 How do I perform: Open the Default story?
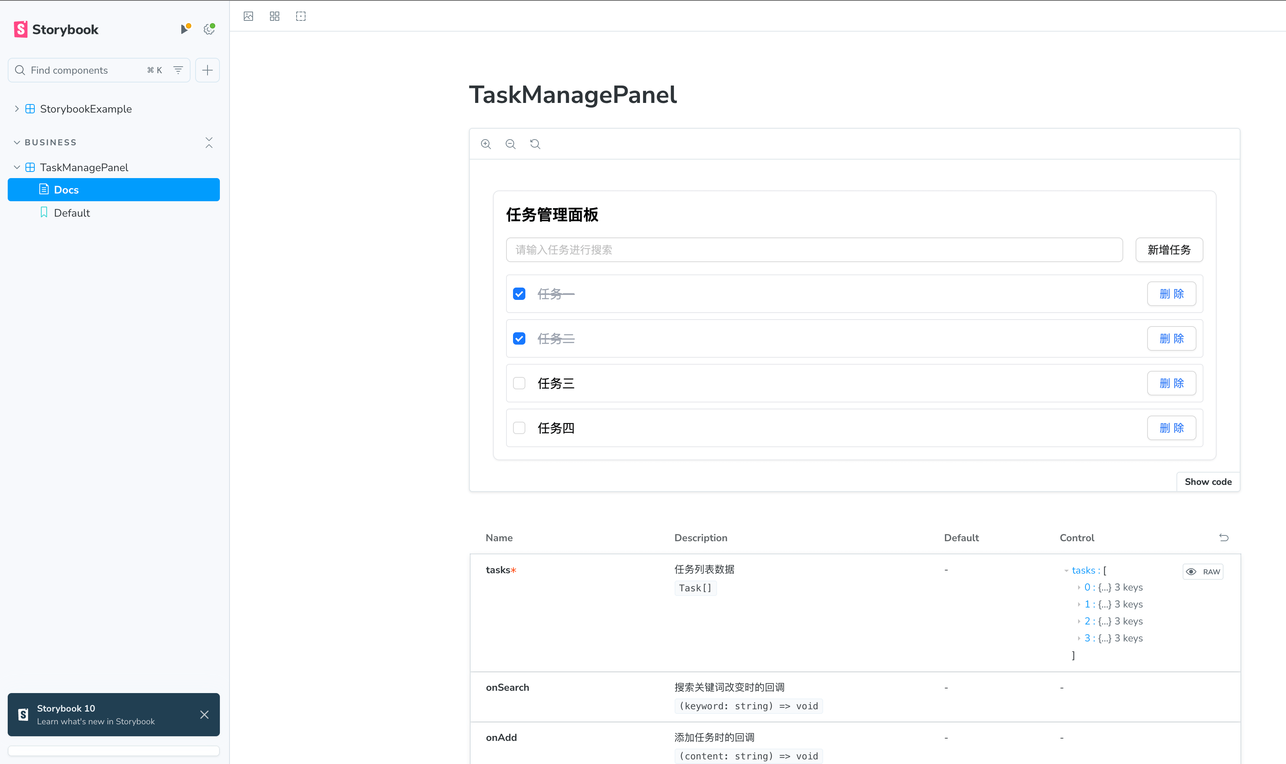click(x=72, y=213)
